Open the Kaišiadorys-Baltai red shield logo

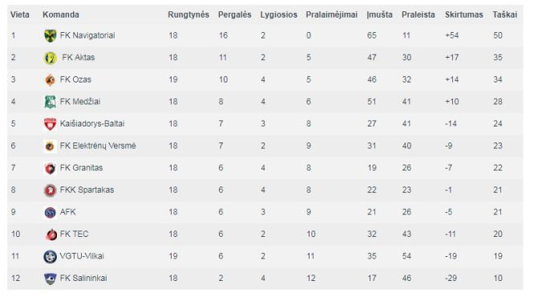tap(50, 124)
